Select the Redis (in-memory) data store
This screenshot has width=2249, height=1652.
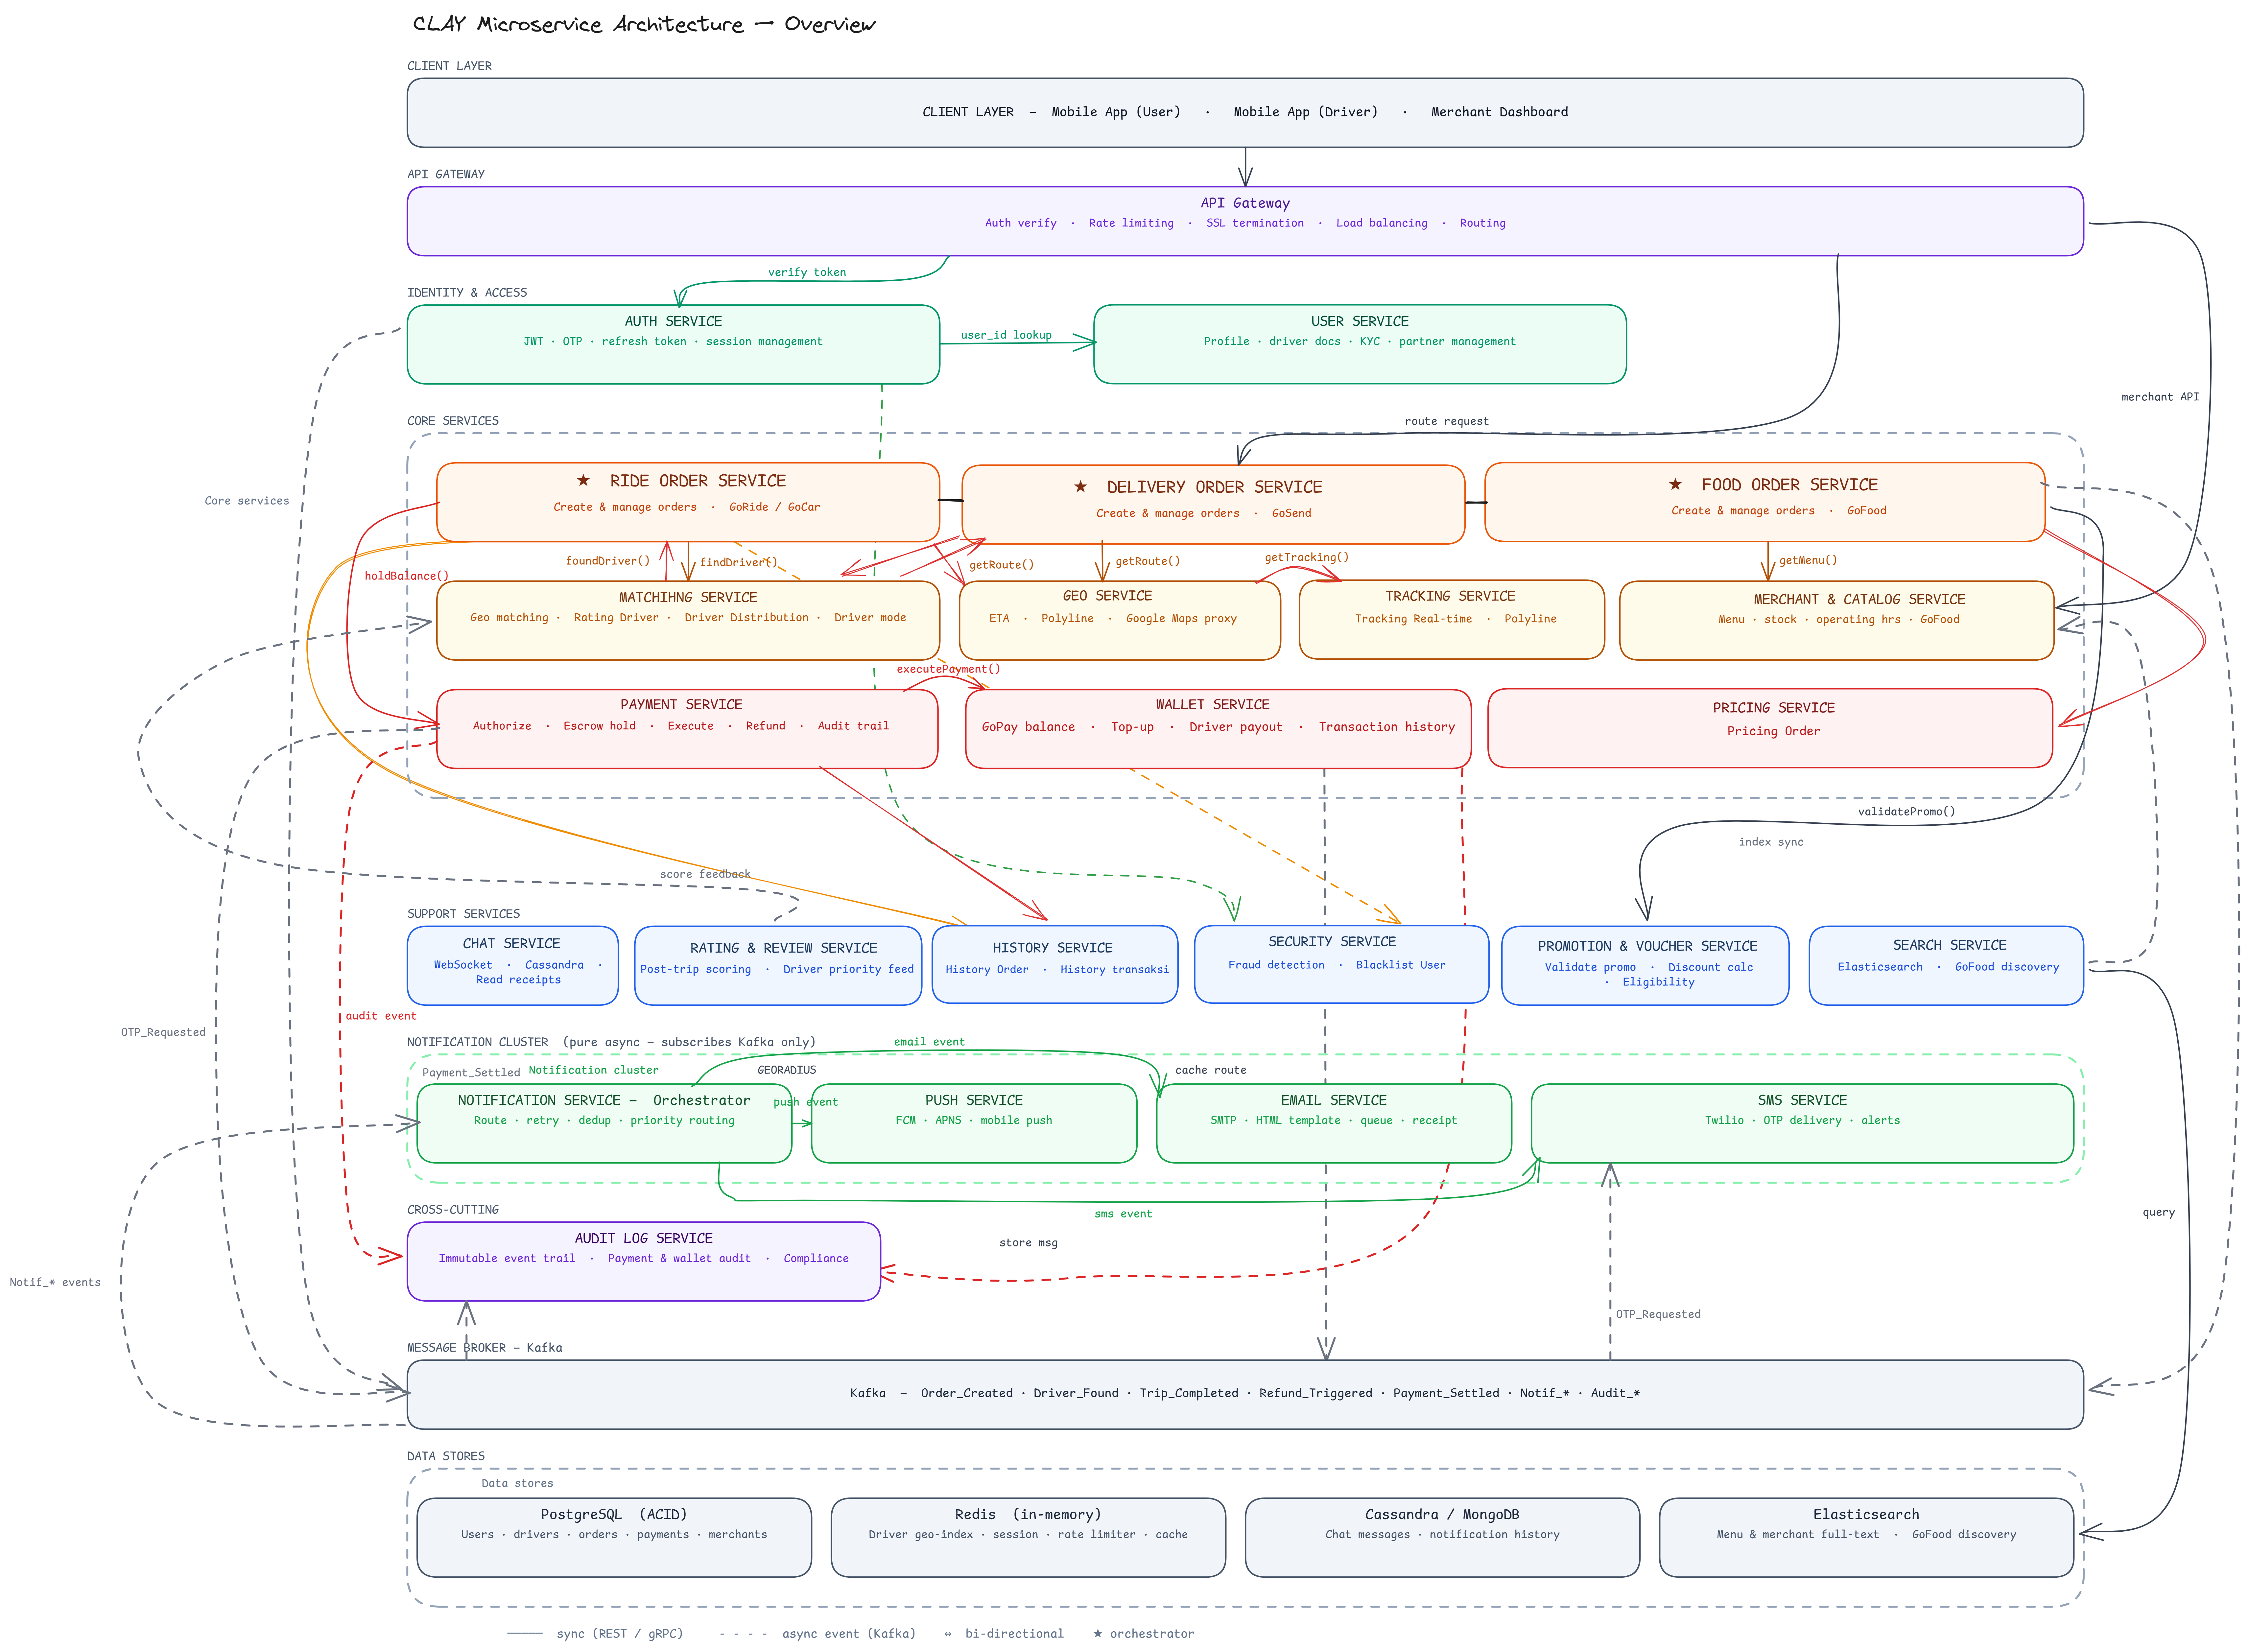pos(1028,1537)
